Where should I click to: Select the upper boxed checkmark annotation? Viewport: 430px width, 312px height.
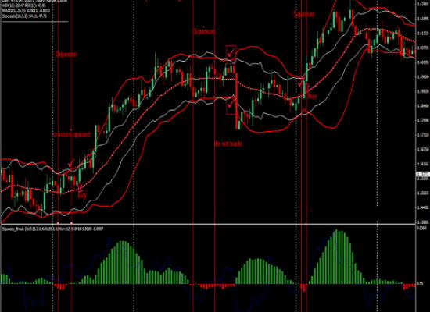(231, 52)
